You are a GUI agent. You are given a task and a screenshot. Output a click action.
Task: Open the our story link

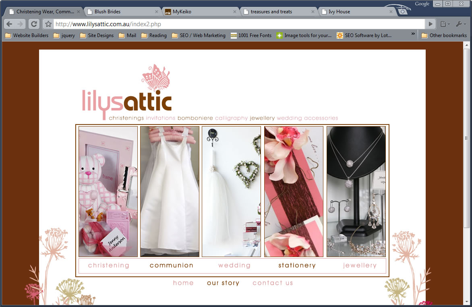pyautogui.click(x=223, y=283)
